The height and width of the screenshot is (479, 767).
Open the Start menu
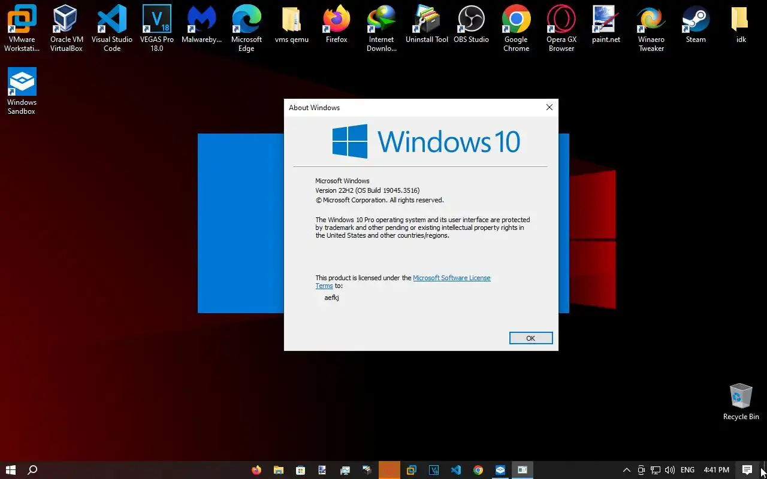point(11,470)
